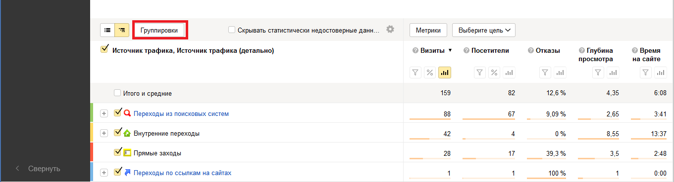Toggle percent icon under Визиты column
Screen dimensions: 674x182
click(x=430, y=73)
